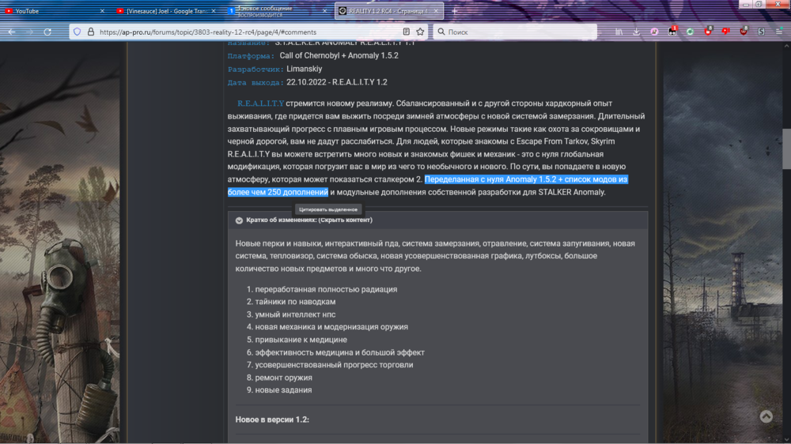Close the YouTube tab

point(102,10)
